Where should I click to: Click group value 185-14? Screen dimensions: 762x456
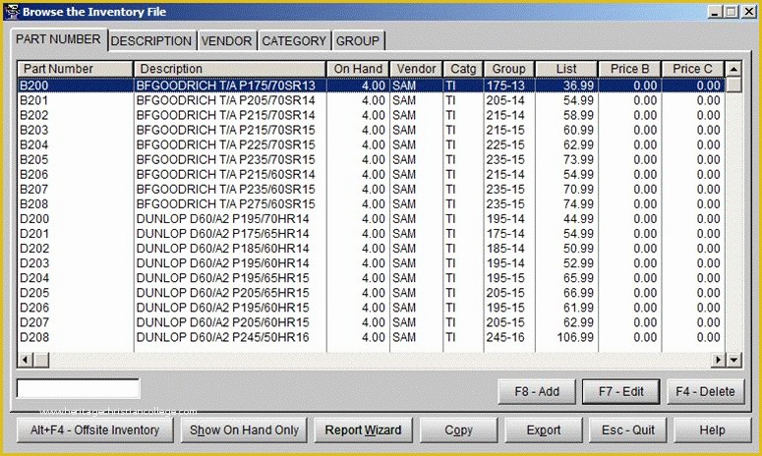505,249
